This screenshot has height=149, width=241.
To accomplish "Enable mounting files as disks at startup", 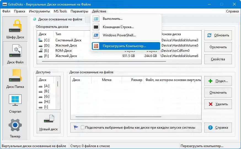I will 82,127.
